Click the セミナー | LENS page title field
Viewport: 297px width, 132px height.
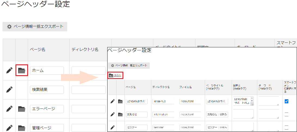[x=217, y=127]
